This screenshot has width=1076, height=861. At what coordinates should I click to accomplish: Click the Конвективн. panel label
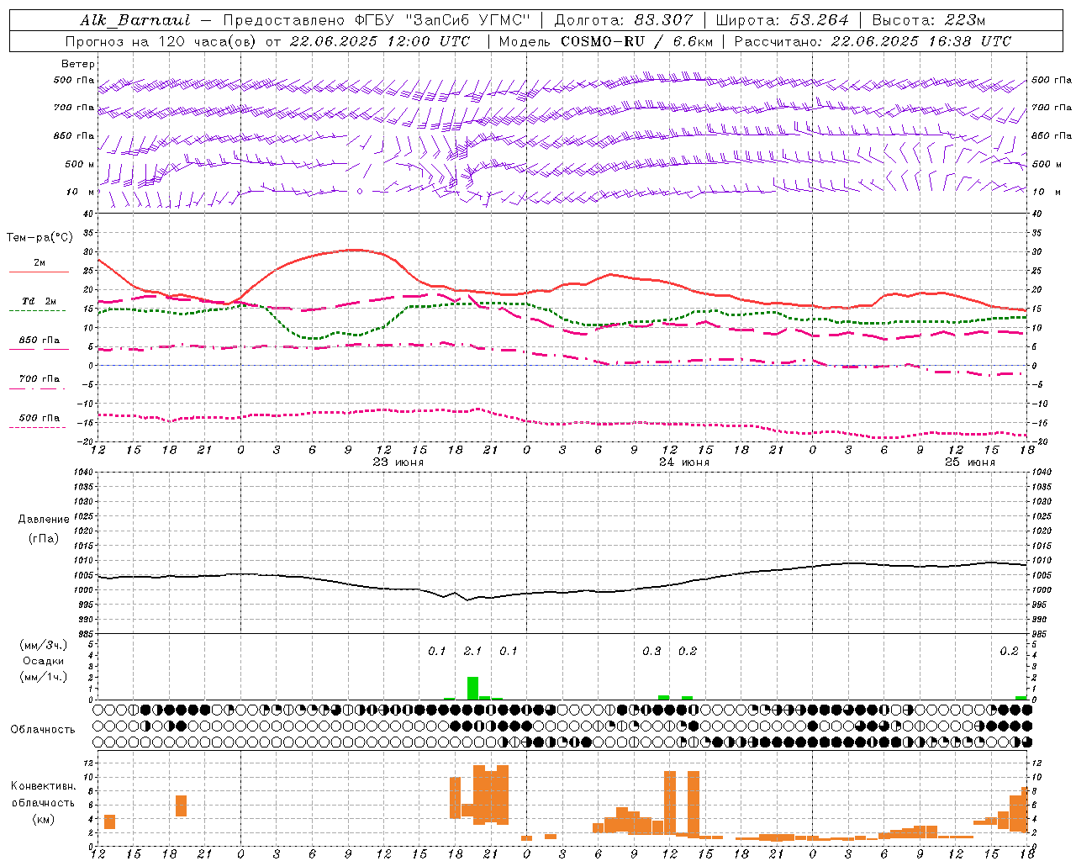(44, 786)
